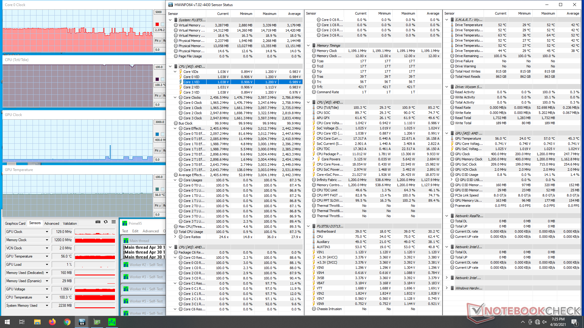The image size is (584, 328).
Task: Open the CPU Temperature dropdown in GPU-Z
Action: pyautogui.click(x=47, y=297)
